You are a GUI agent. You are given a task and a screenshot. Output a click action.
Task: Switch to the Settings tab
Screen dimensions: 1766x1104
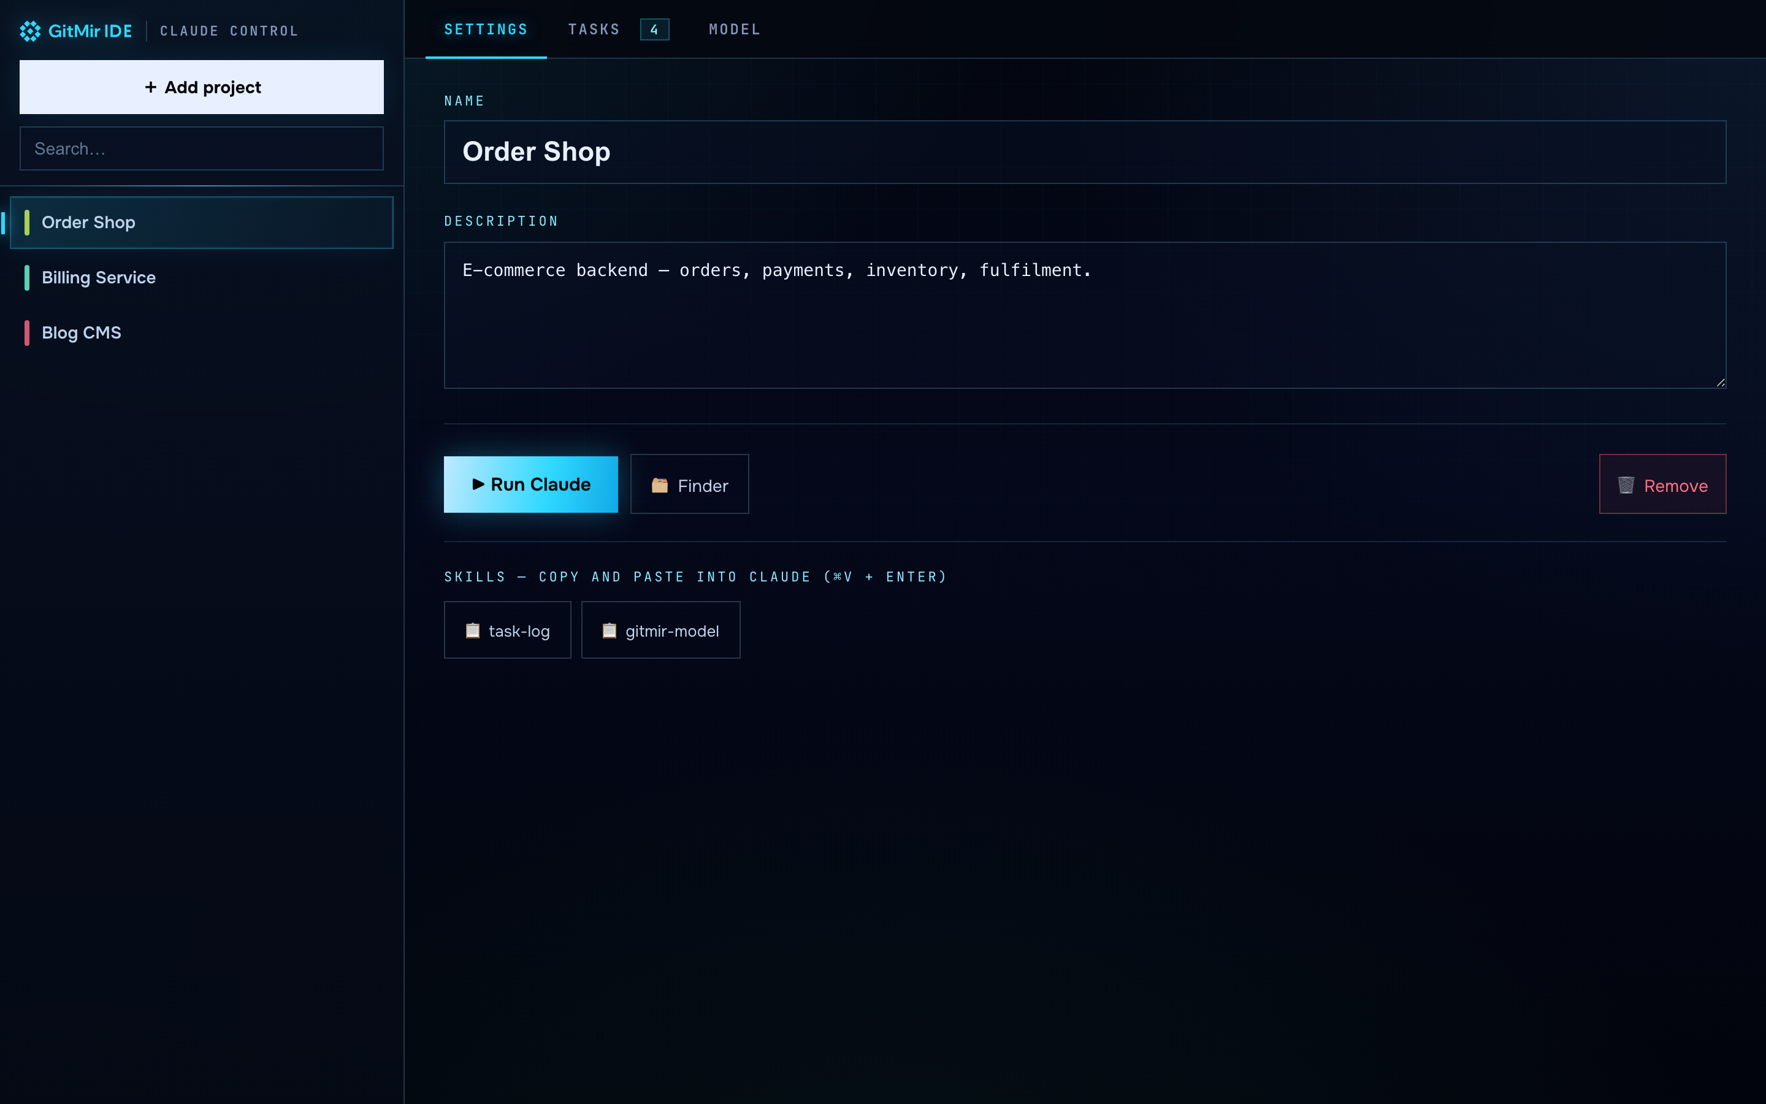tap(486, 29)
